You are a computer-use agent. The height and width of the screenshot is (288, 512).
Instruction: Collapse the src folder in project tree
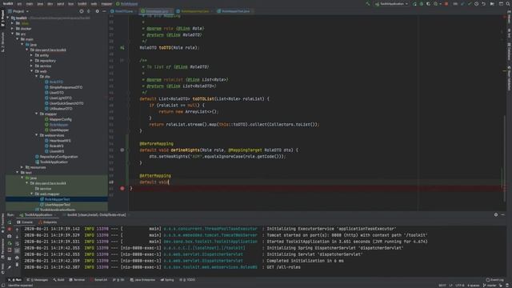coord(13,34)
